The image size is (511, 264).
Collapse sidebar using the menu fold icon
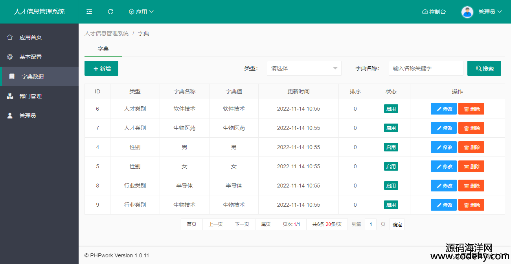(x=89, y=12)
